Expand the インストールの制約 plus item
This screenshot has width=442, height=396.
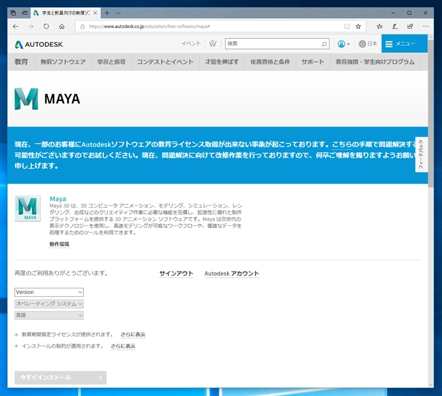tap(16, 346)
